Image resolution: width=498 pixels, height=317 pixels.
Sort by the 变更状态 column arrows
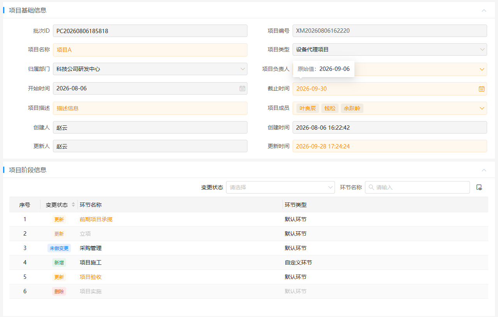[x=73, y=204]
